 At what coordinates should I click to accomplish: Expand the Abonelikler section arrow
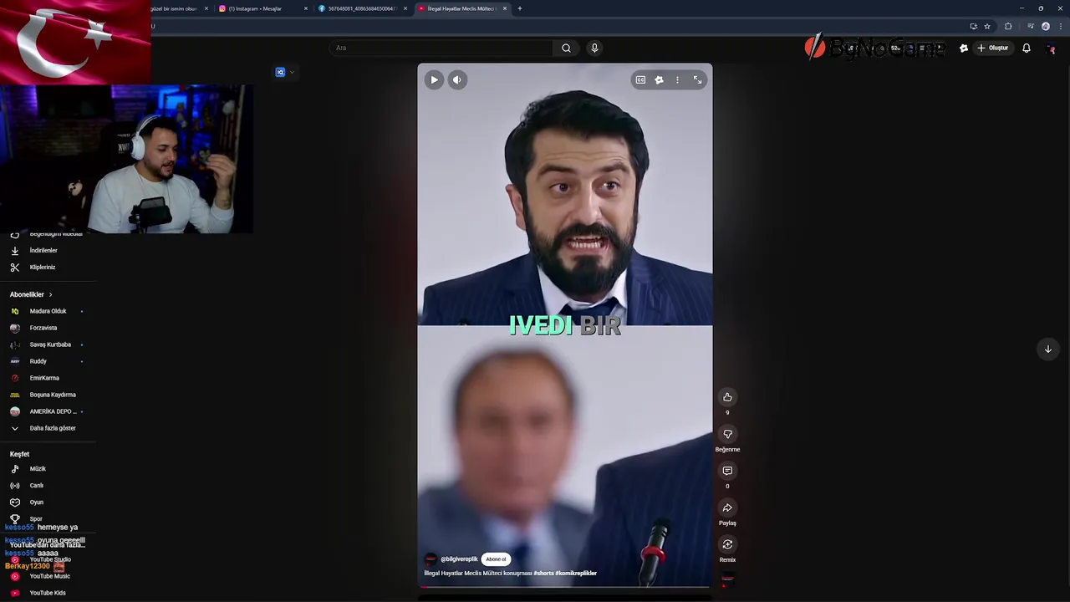coord(50,294)
